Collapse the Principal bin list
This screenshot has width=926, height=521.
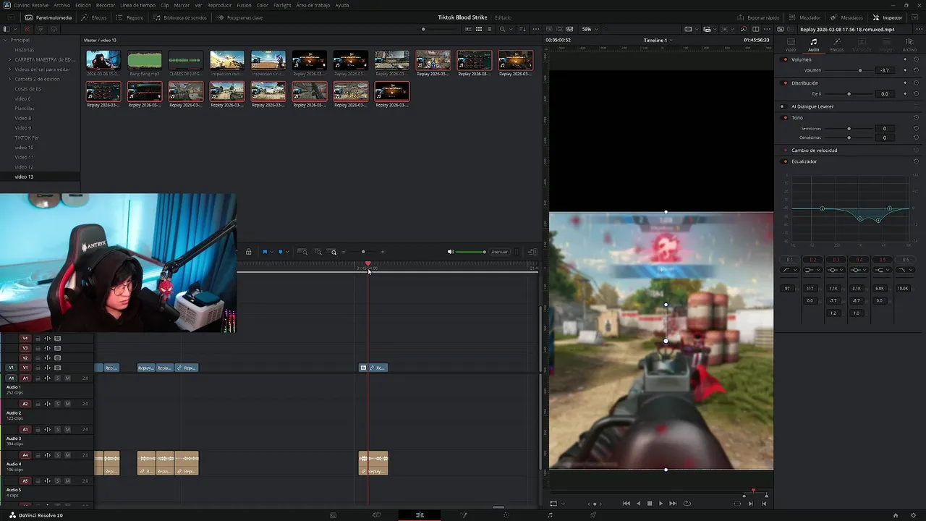point(7,40)
